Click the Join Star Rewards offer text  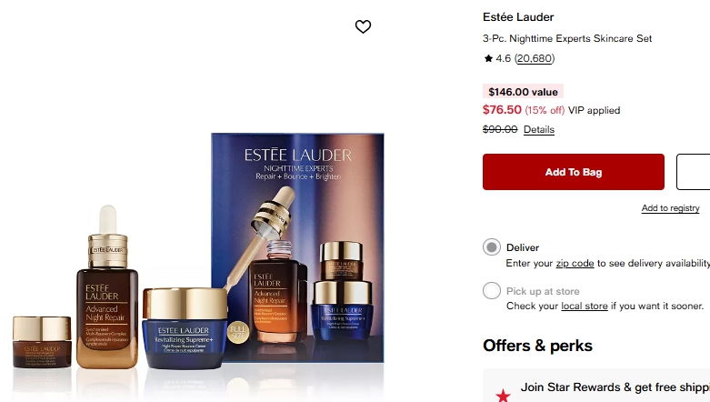(x=615, y=387)
